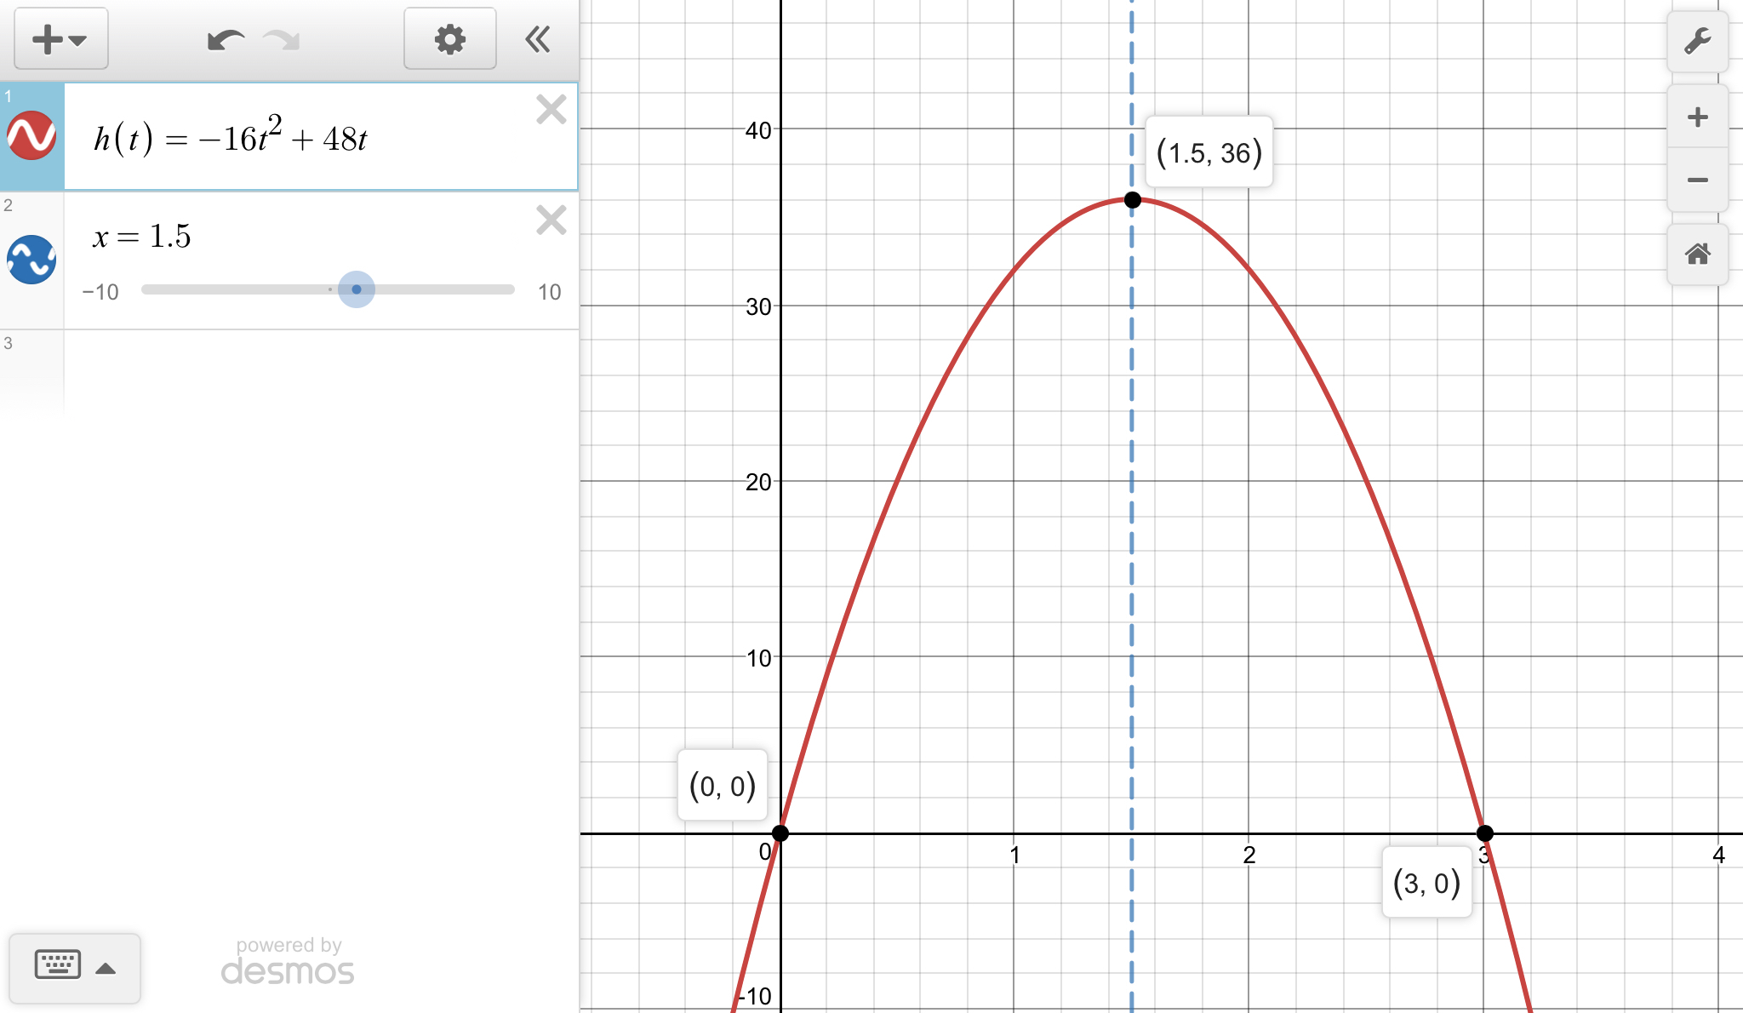Hide the blue x = 1.5 line
Image resolution: width=1743 pixels, height=1013 pixels.
pos(31,260)
